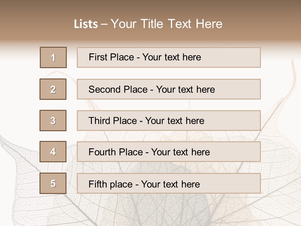
Task: Click the 'Your Title Text Here' title text
Action: (x=166, y=24)
